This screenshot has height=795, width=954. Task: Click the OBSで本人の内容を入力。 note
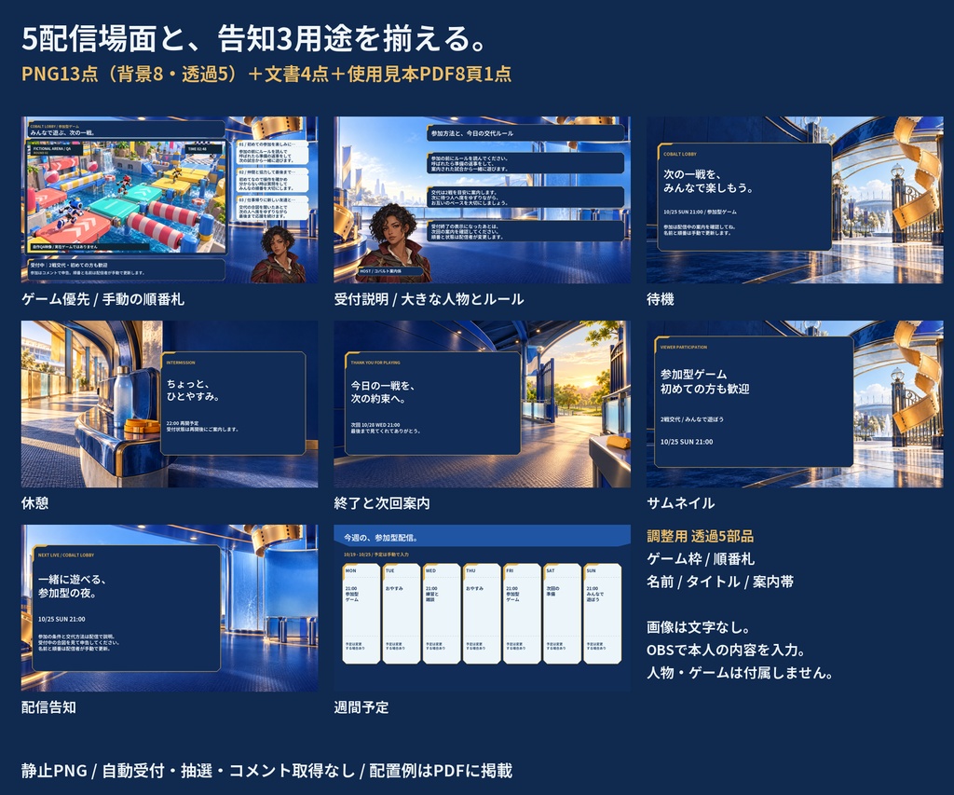727,650
